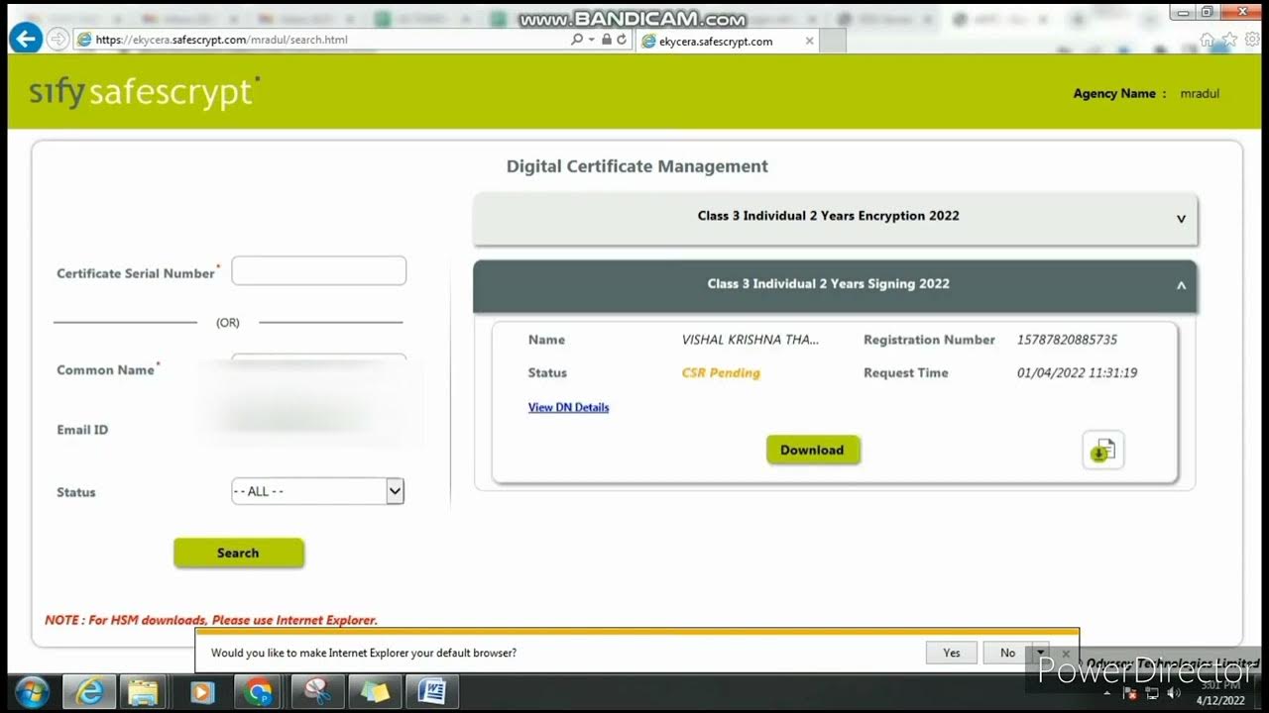The width and height of the screenshot is (1269, 713).
Task: Click the green Download button
Action: pyautogui.click(x=812, y=450)
